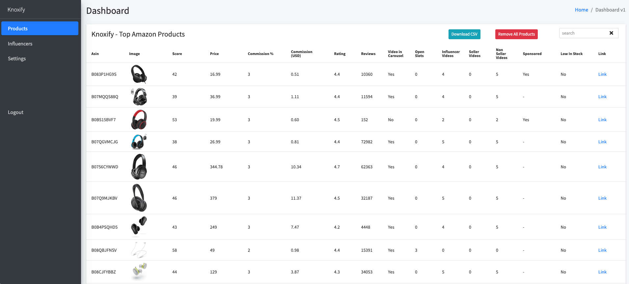
Task: Sort by the Price column header
Action: [214, 54]
